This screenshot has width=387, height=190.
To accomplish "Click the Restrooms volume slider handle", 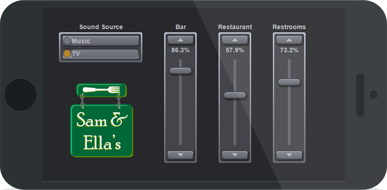I will (289, 82).
